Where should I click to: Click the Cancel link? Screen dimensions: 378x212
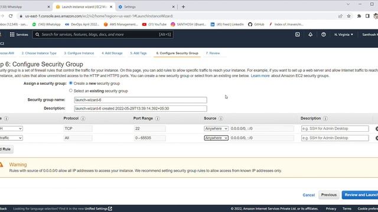309,195
